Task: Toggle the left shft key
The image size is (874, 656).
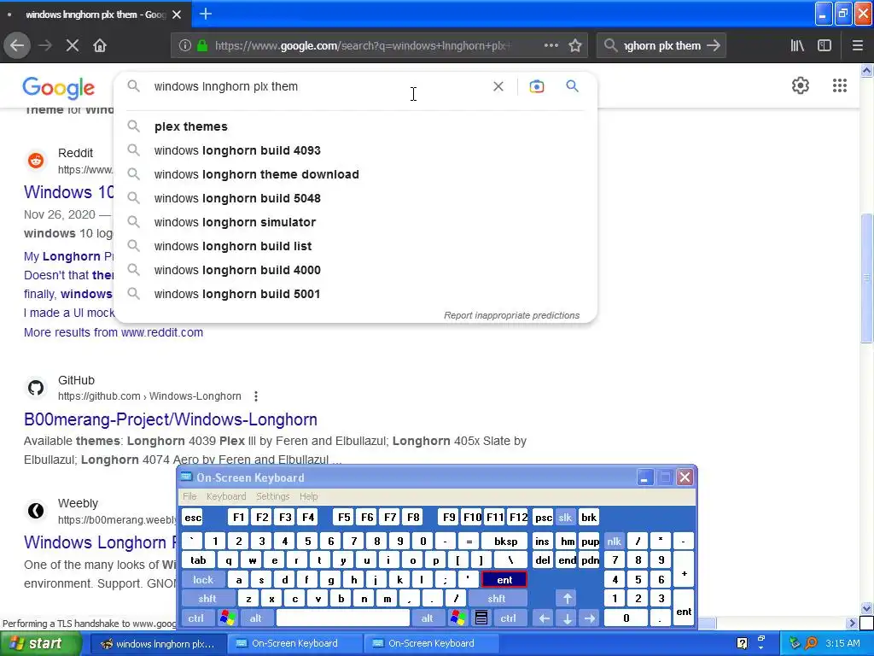Action: coord(207,599)
